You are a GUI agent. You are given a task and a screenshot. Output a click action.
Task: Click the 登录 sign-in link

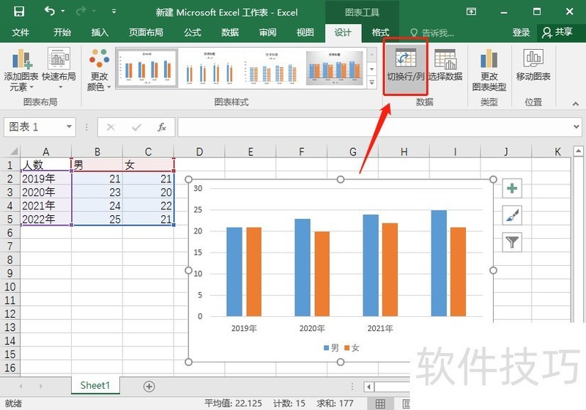521,33
